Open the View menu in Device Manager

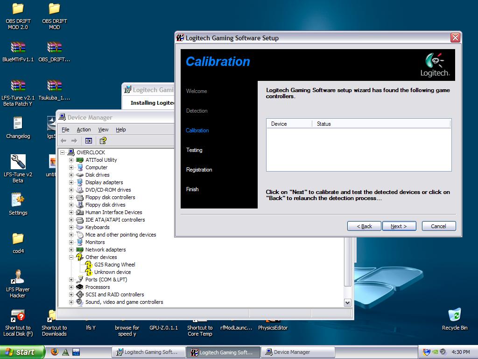(103, 129)
